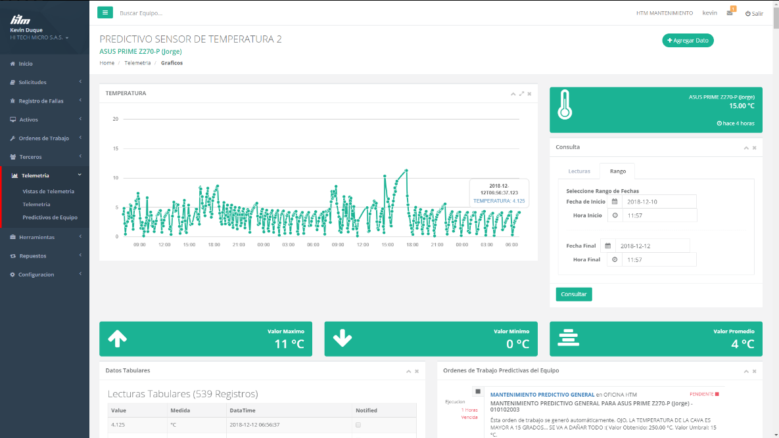
Task: Click the Consultar button
Action: tap(574, 294)
